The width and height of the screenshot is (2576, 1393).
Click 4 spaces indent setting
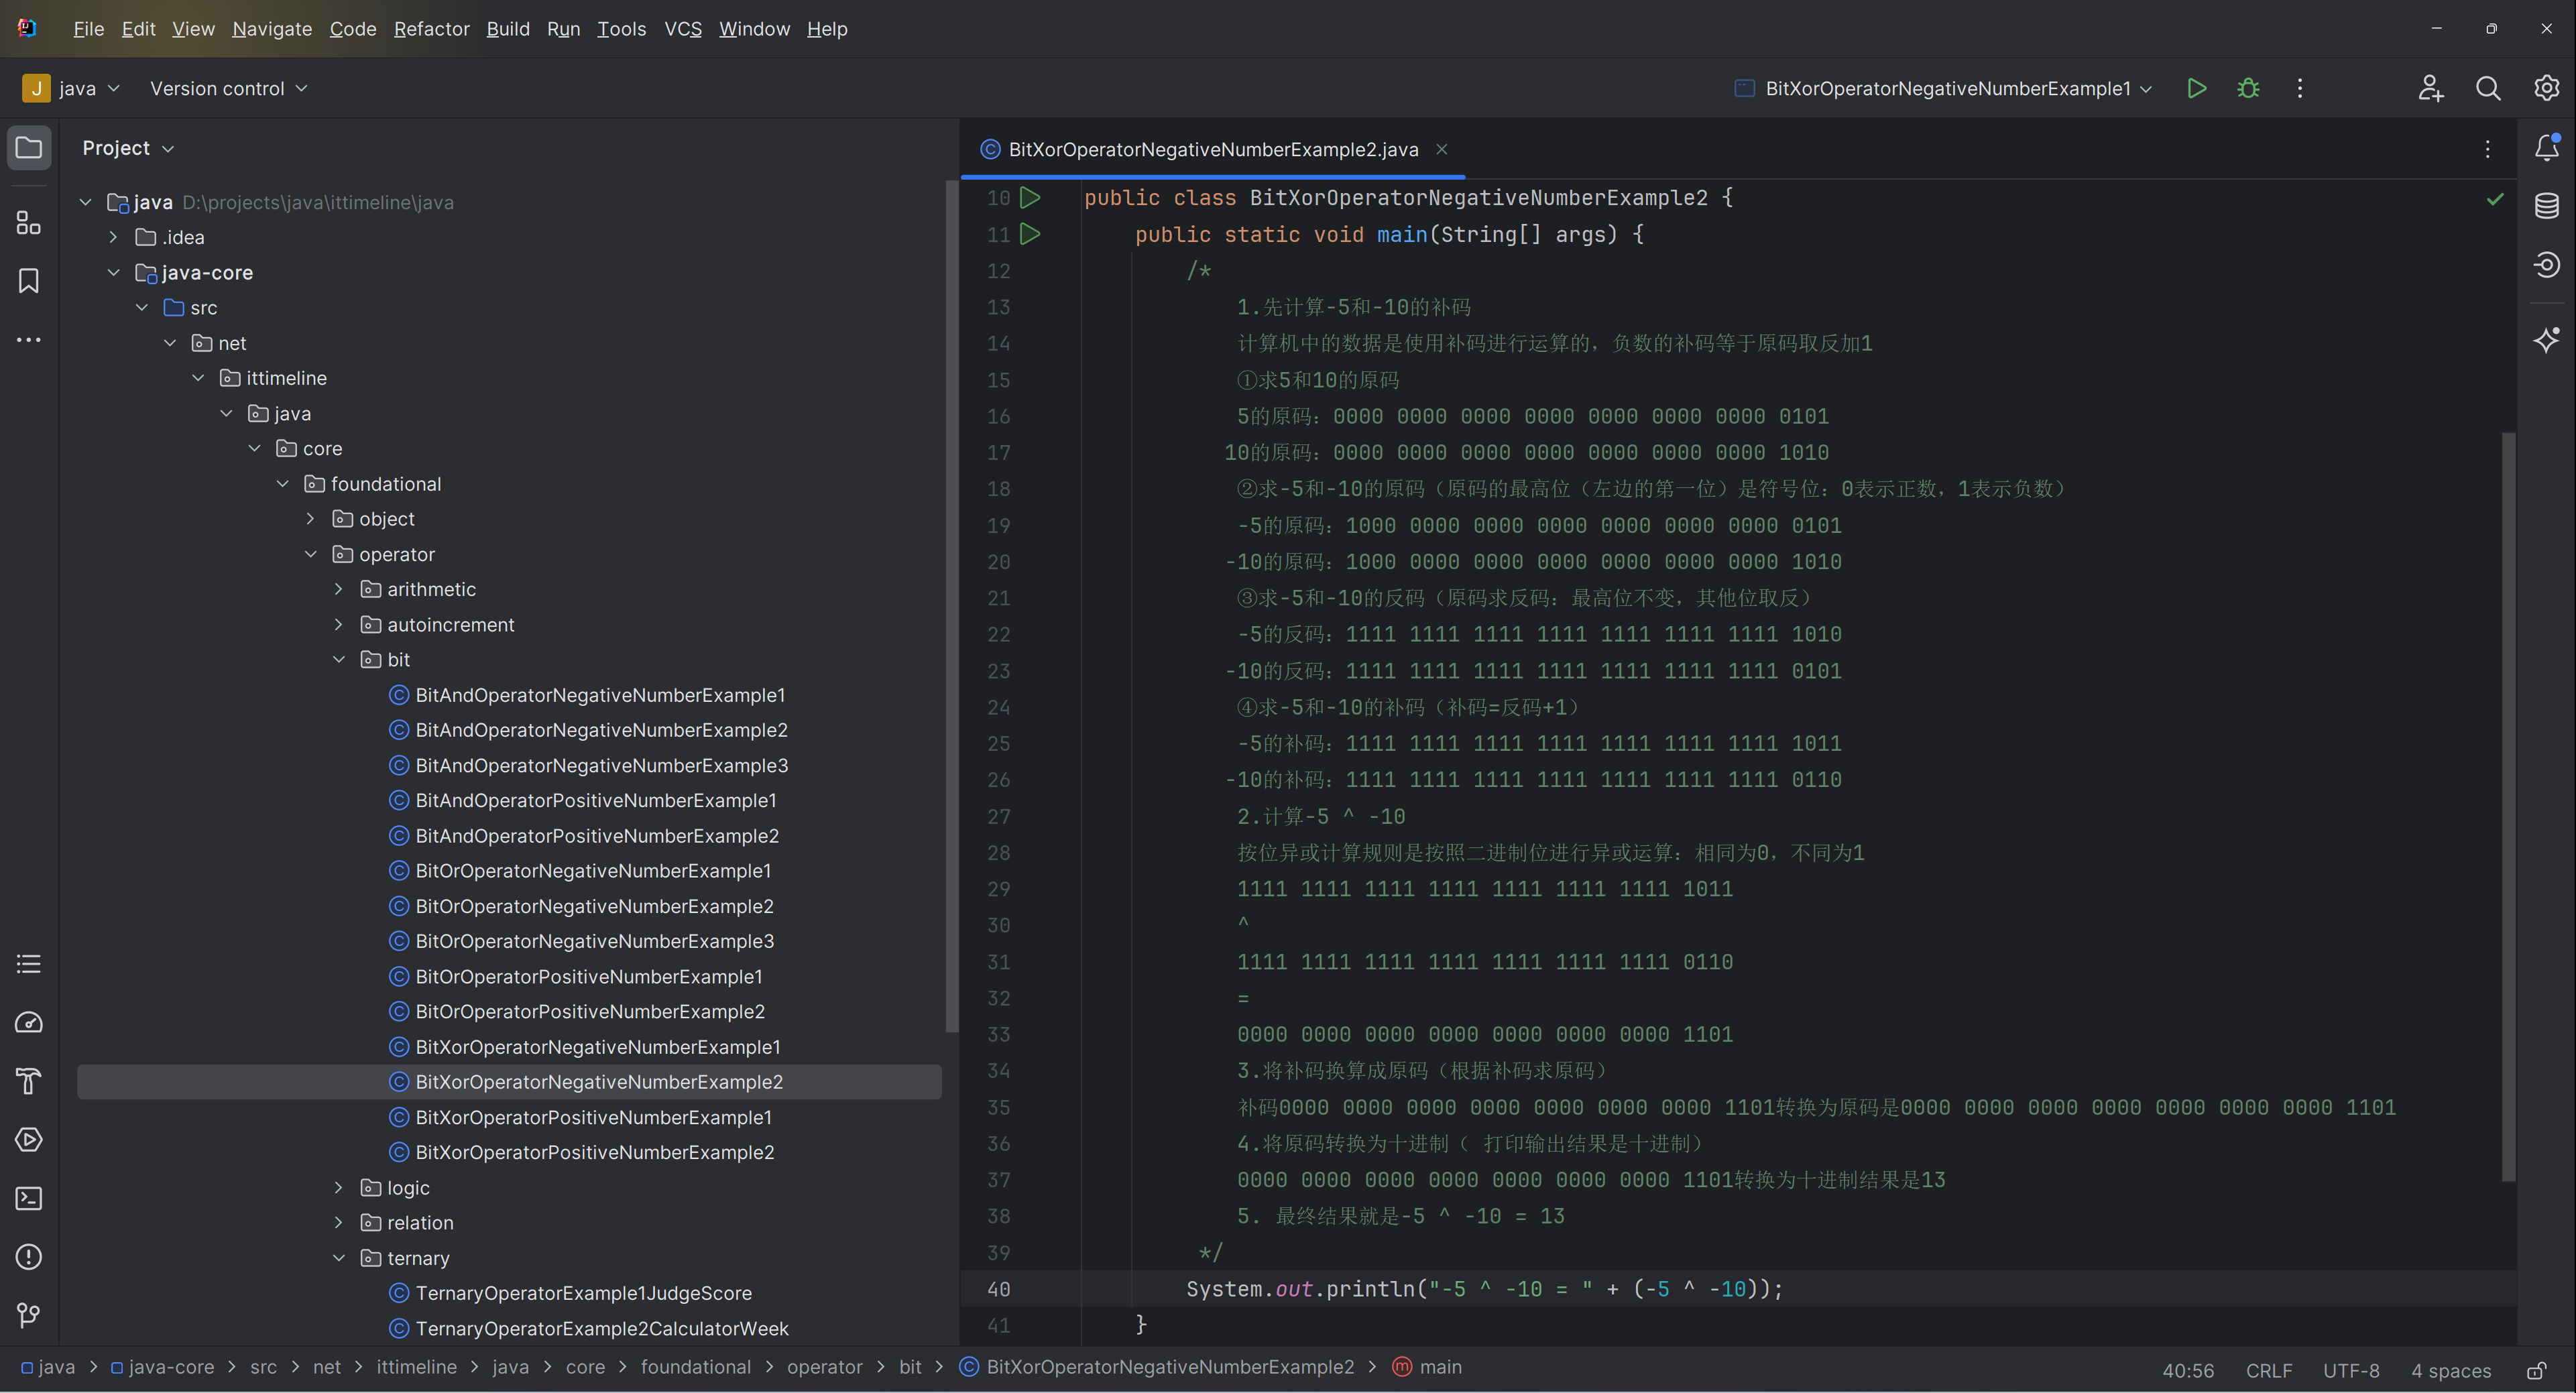coord(2450,1370)
